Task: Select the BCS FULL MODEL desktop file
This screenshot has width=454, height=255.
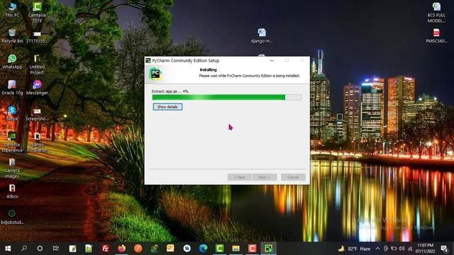Action: pos(436,12)
